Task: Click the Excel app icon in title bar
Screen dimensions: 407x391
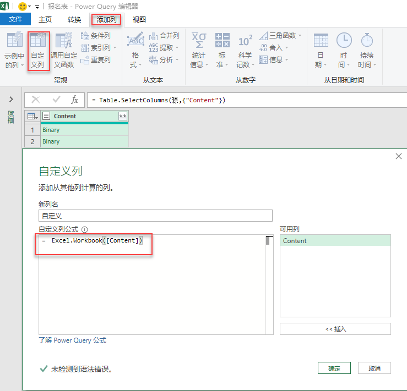Action: tap(4, 6)
